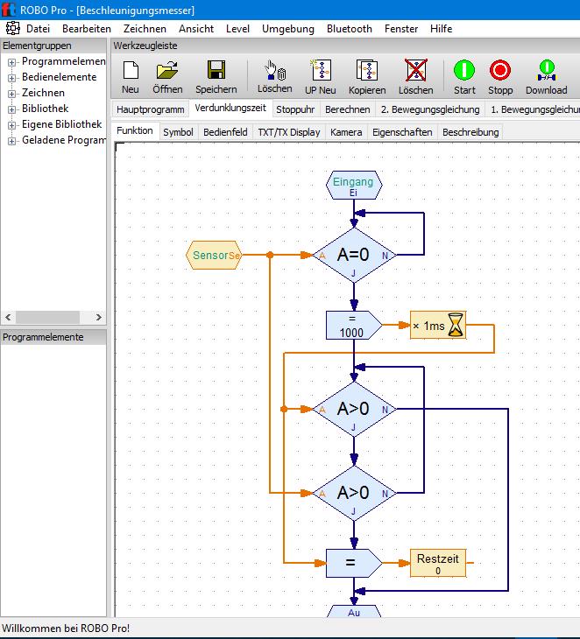
Task: Select the Sensor input hexagon element
Action: (214, 255)
